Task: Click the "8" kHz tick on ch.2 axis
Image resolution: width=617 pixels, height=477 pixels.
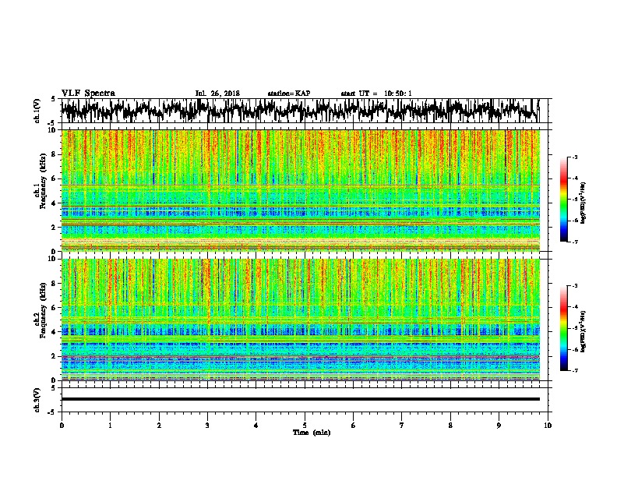Action: 54,284
